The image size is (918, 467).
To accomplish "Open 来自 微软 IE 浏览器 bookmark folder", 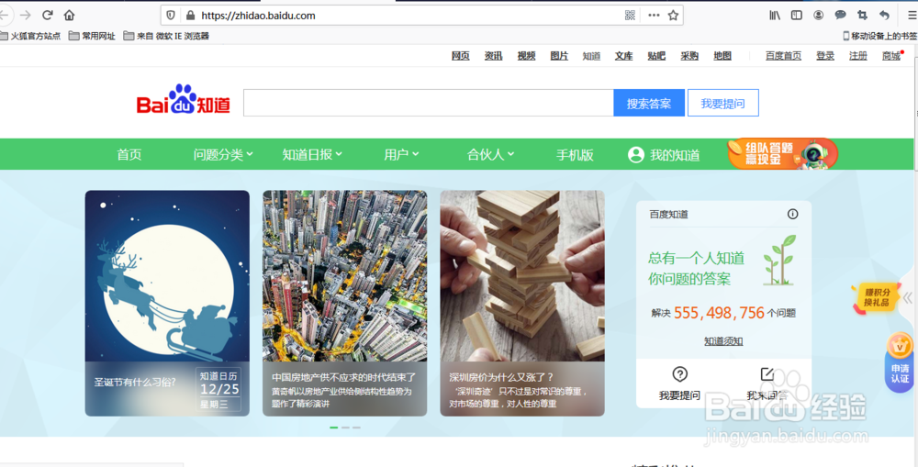I will click(166, 36).
